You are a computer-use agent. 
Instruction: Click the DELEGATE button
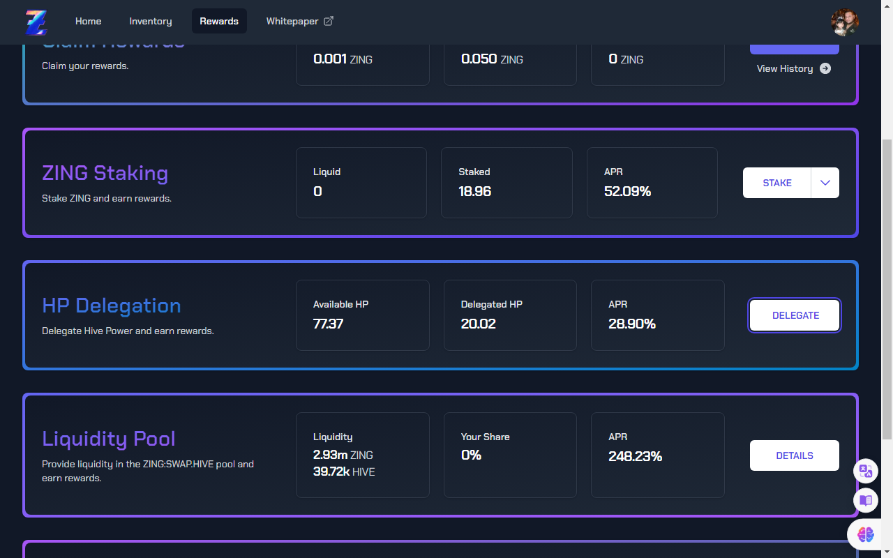(x=795, y=315)
